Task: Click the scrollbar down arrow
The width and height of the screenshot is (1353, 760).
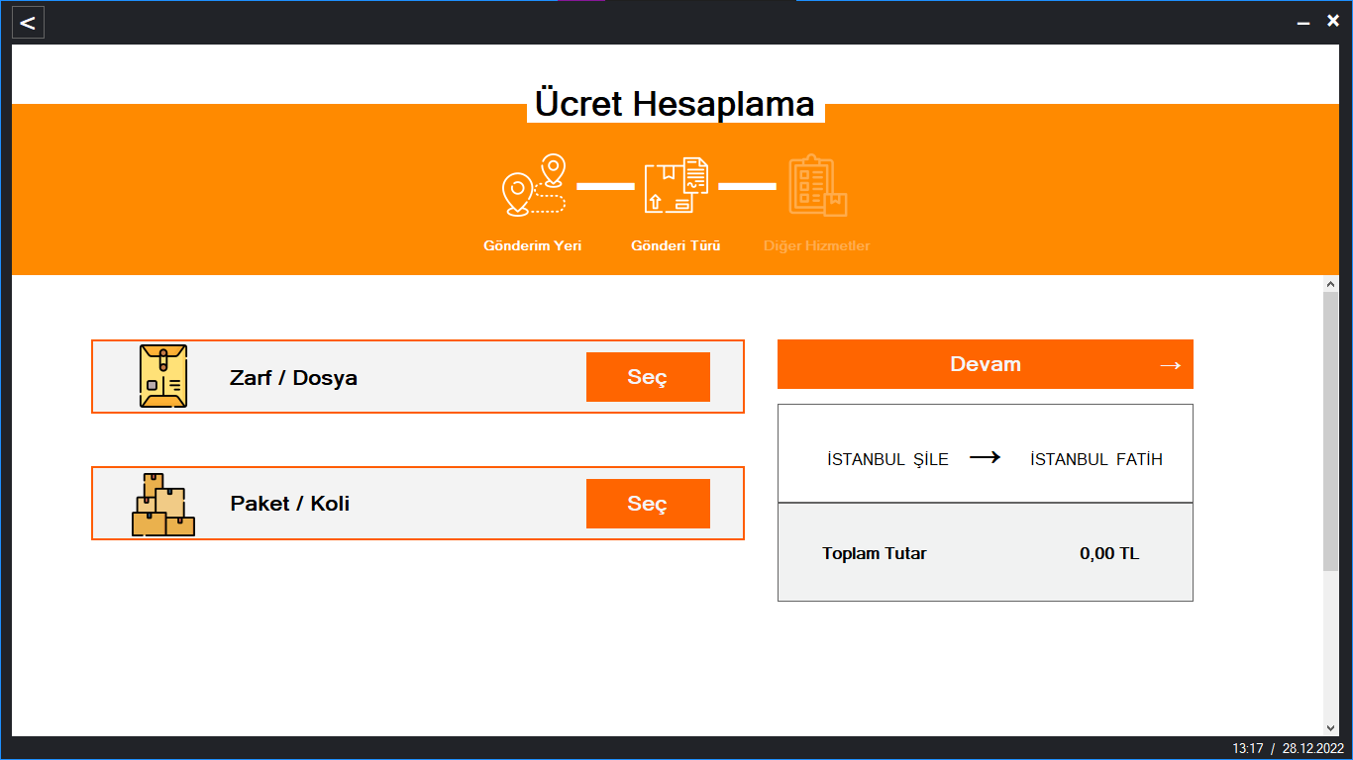Action: (x=1331, y=727)
